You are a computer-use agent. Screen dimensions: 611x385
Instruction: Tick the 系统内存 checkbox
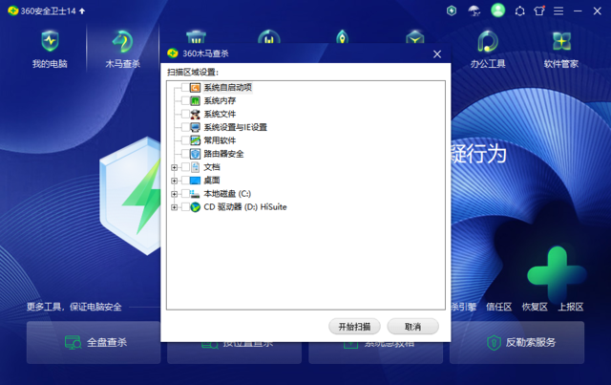pyautogui.click(x=185, y=100)
